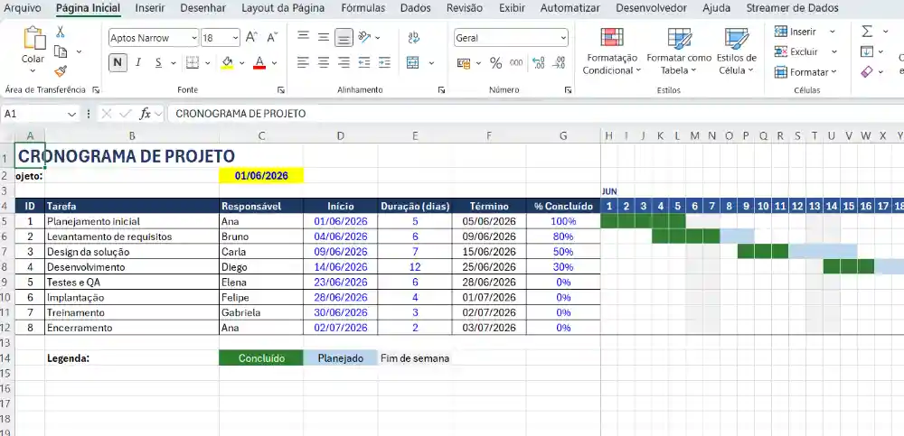Click the insert function fx icon
The width and height of the screenshot is (904, 436).
(146, 114)
